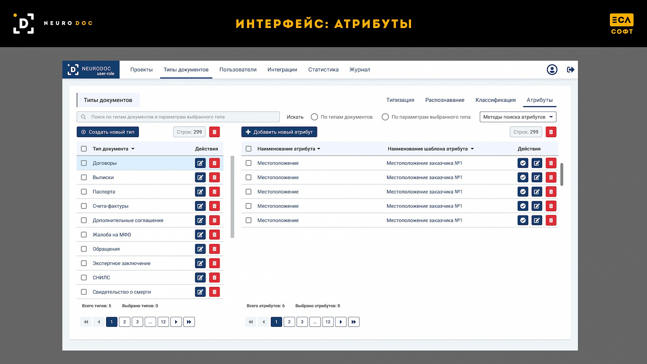Click Создать новый тип button

click(x=108, y=132)
